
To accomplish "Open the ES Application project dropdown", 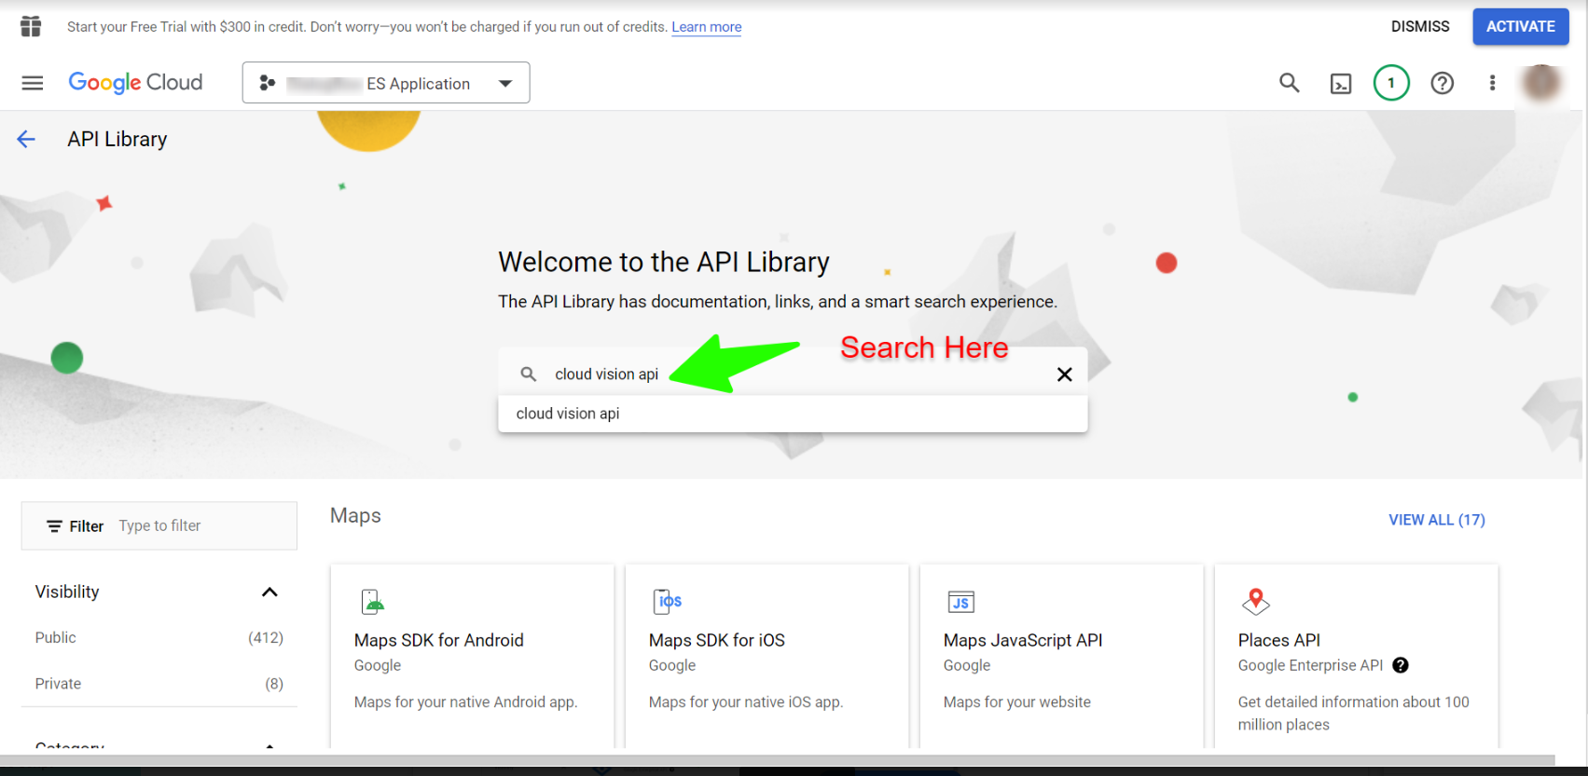I will [x=386, y=83].
